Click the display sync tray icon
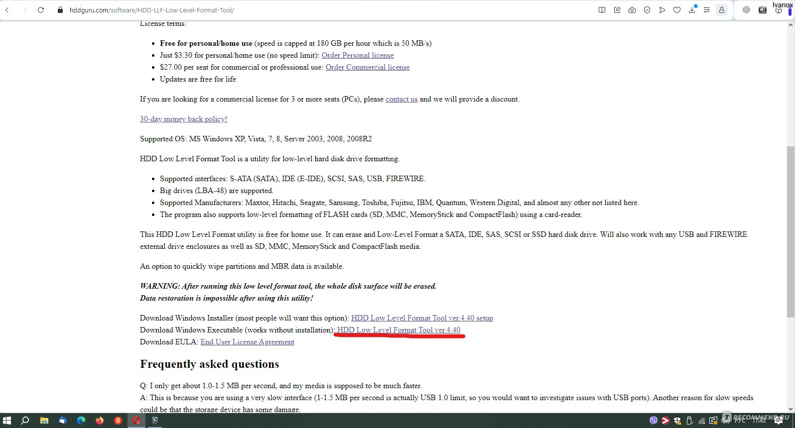The width and height of the screenshot is (795, 428). (x=714, y=421)
